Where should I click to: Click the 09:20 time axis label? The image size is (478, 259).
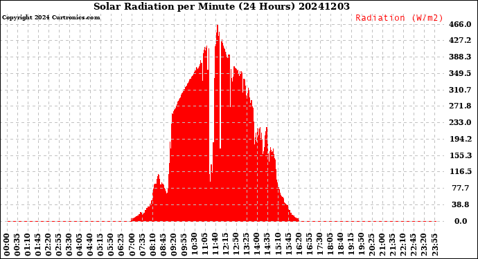(x=174, y=244)
